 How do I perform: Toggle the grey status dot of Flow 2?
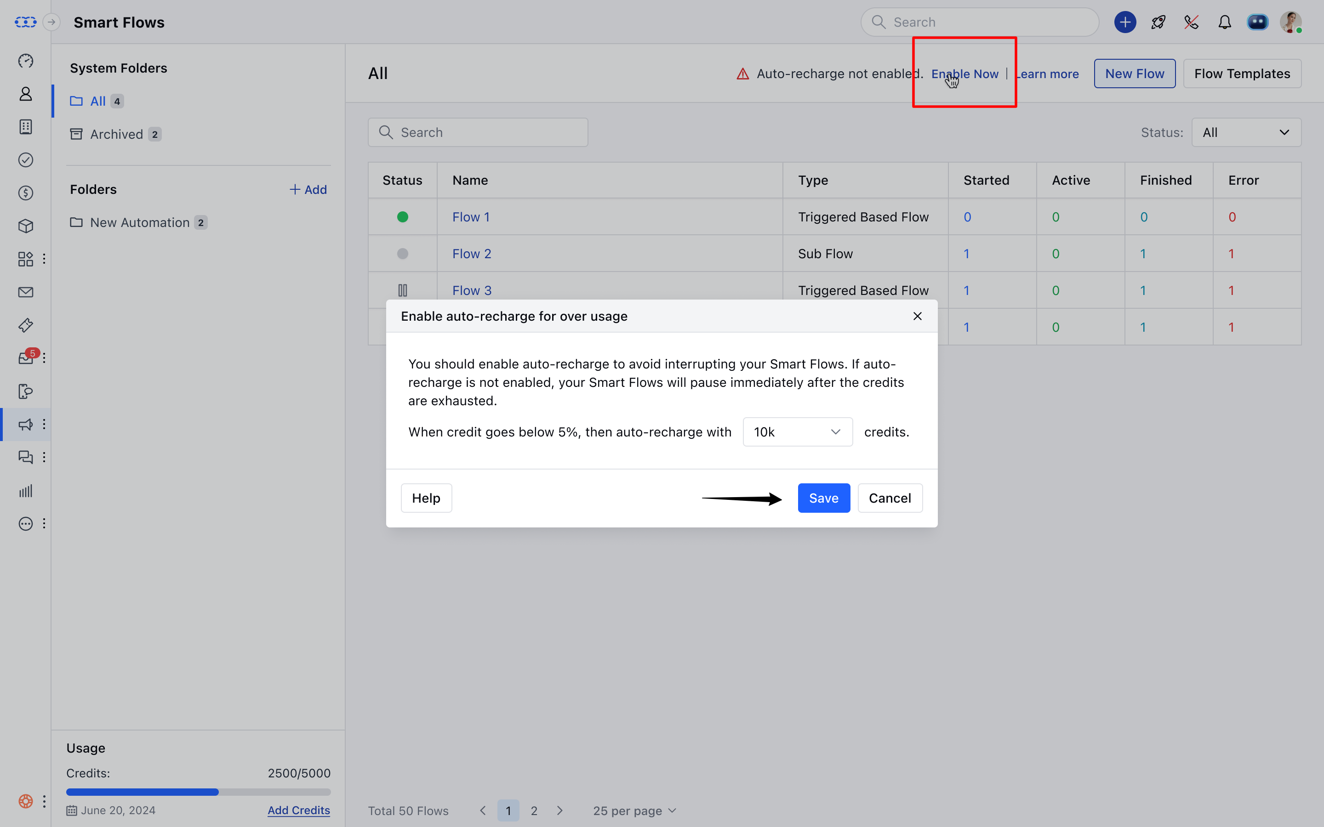point(403,254)
